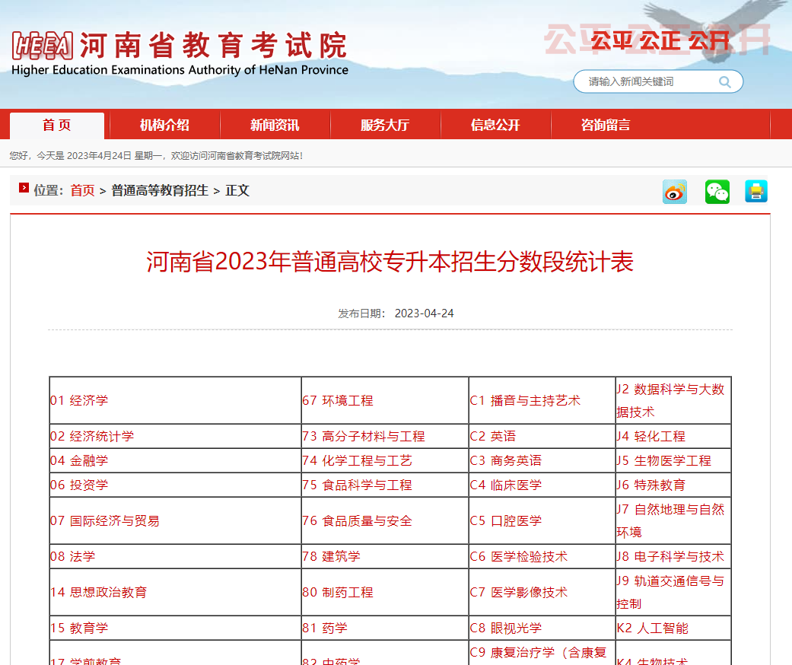Click 普通高等教育招生 breadcrumb link

point(160,190)
